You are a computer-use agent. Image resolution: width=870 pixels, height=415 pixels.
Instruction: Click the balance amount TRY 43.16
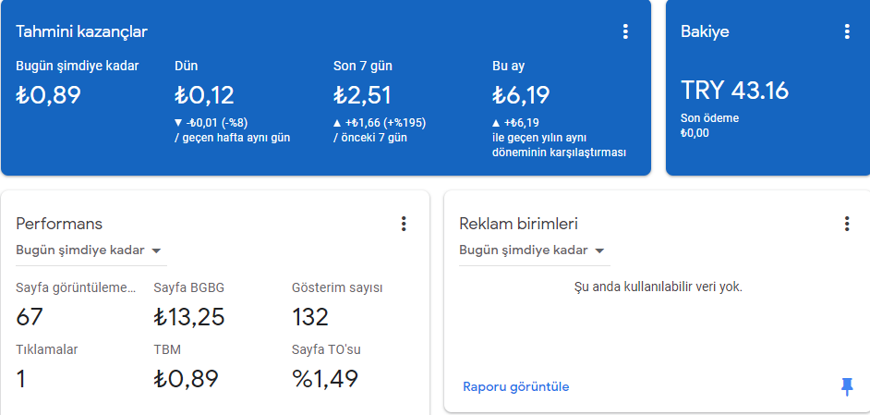coord(734,91)
